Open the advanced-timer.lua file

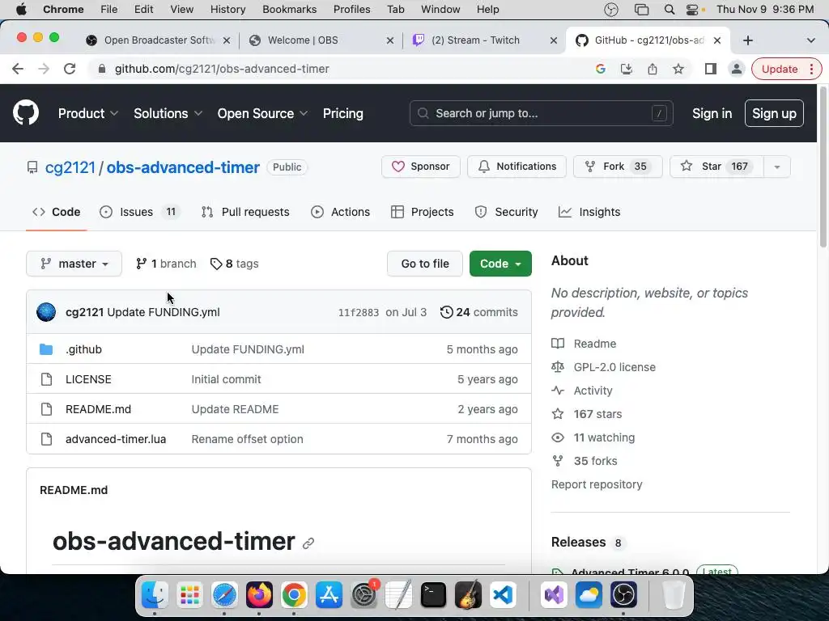click(x=116, y=439)
